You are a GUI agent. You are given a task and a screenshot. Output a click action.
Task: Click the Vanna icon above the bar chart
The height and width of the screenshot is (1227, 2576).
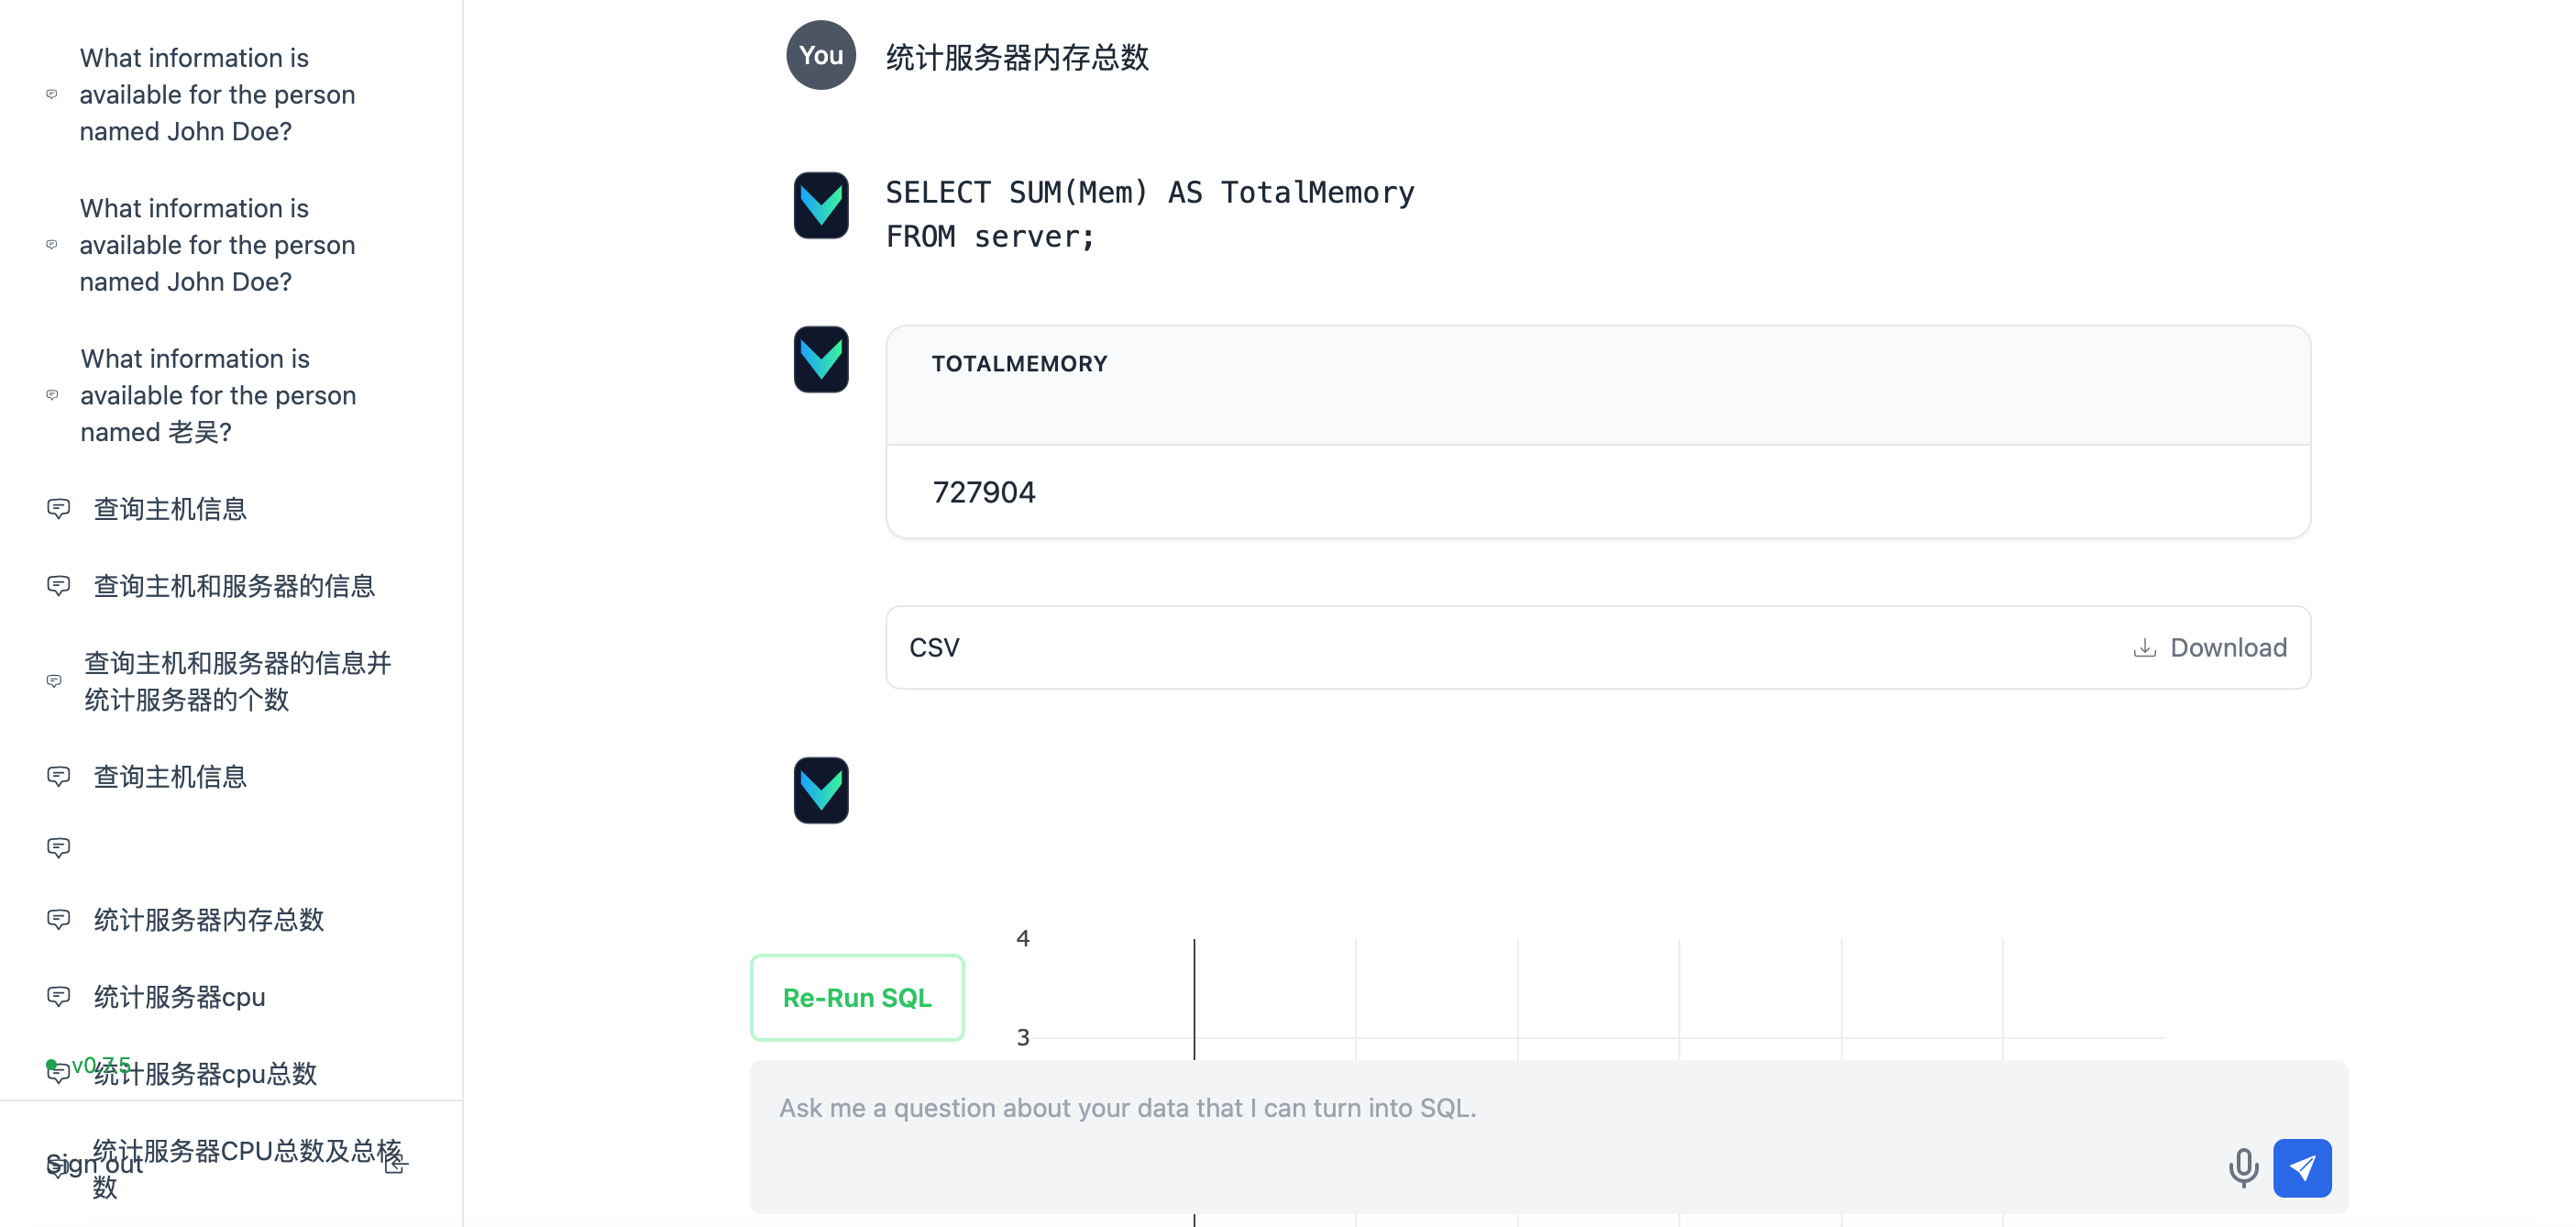click(x=820, y=790)
